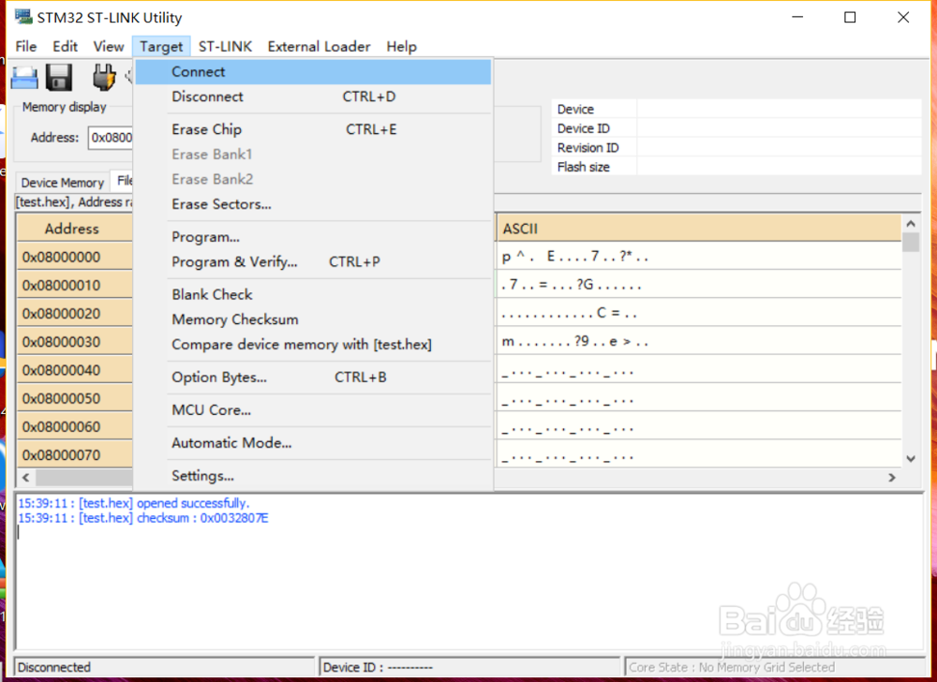This screenshot has height=682, width=937.
Task: Open the View menu
Action: (108, 47)
